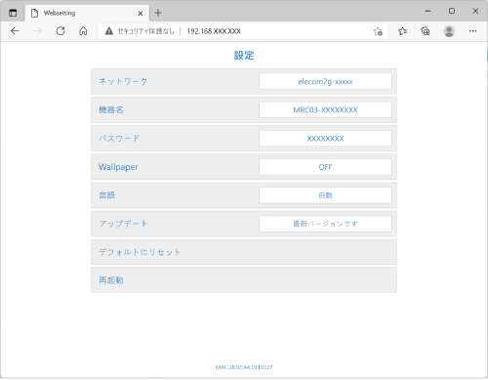Click デフォルトにリセット to reset defaults

[244, 252]
